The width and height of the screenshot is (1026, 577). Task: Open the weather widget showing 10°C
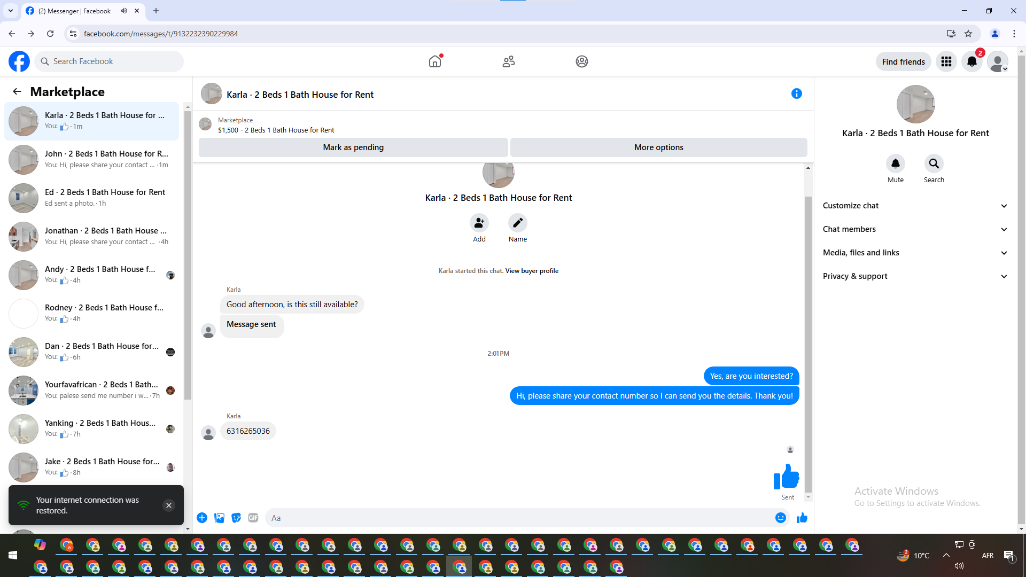point(913,556)
